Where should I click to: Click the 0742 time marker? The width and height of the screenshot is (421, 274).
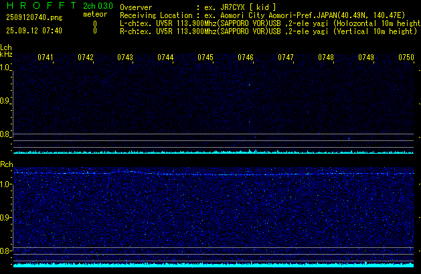[x=86, y=57]
